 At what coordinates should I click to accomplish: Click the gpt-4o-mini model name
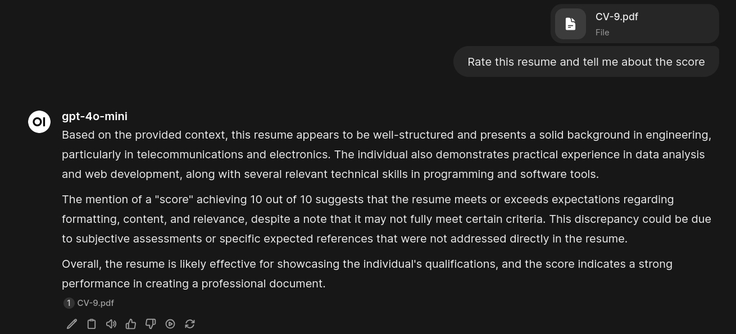point(94,116)
